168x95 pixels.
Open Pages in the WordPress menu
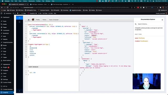pyautogui.click(x=5, y=27)
